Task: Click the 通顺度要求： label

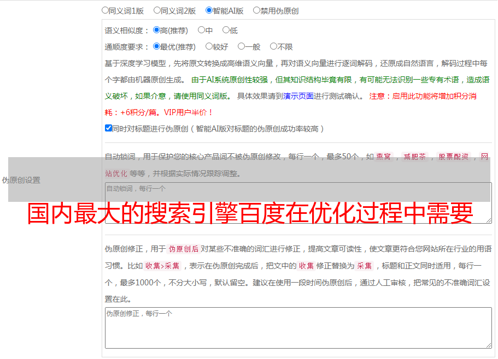Action: tap(127, 47)
